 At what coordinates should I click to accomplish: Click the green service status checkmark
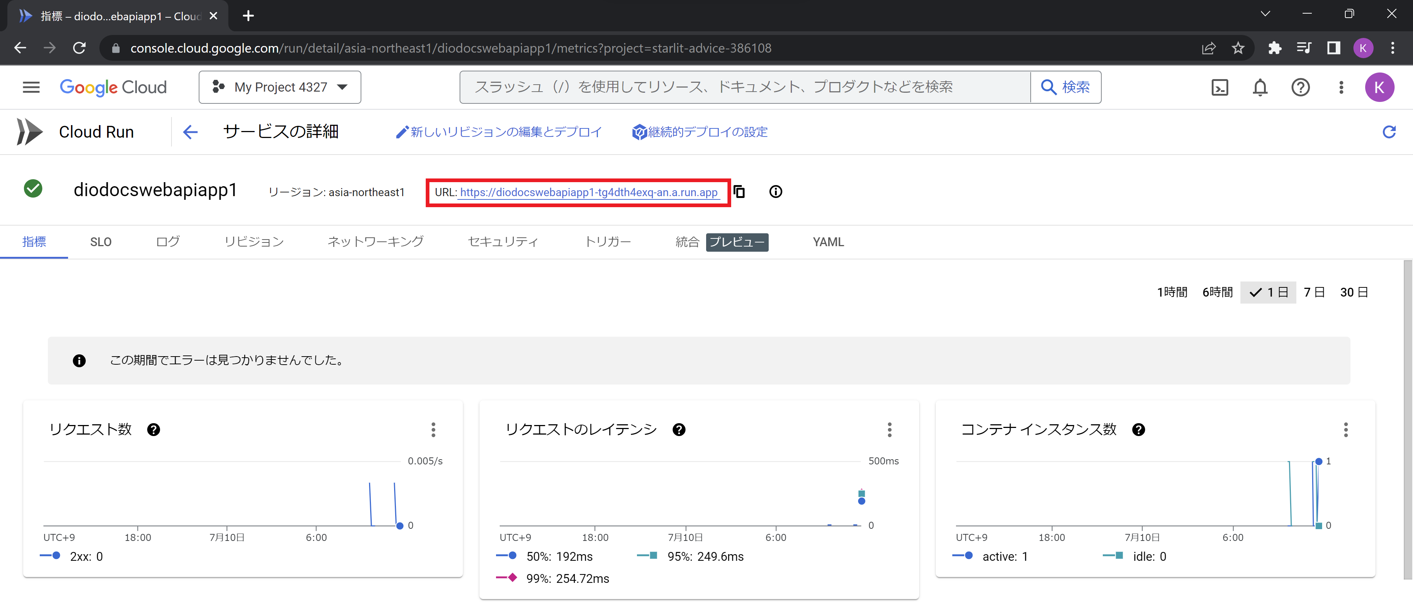coord(33,189)
